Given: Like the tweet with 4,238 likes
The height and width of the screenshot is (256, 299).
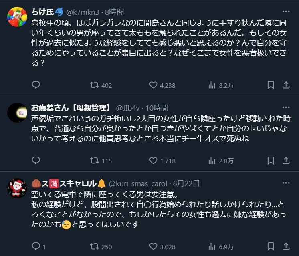Looking at the screenshot, I should coord(153,85).
